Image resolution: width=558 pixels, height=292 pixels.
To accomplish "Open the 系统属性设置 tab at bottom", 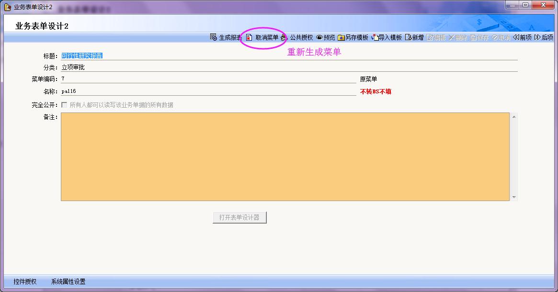I will [68, 281].
